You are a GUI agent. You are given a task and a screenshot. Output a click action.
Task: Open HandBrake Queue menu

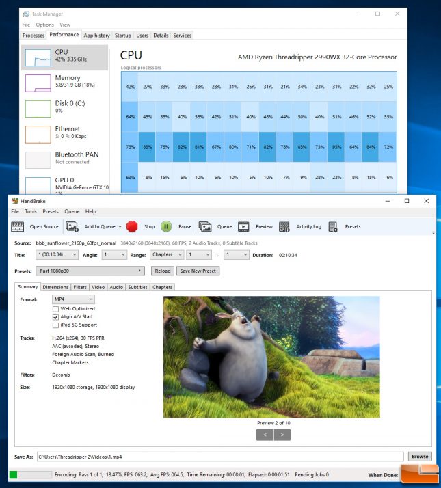tap(72, 211)
